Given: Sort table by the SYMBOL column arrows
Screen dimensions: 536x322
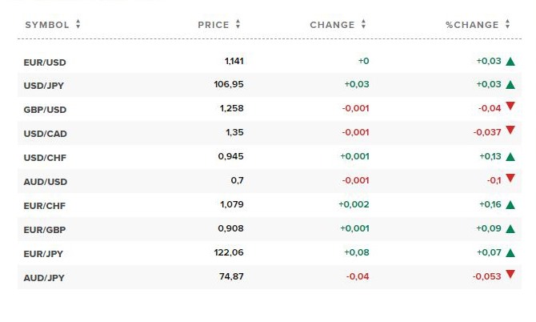Looking at the screenshot, I should click(x=78, y=24).
